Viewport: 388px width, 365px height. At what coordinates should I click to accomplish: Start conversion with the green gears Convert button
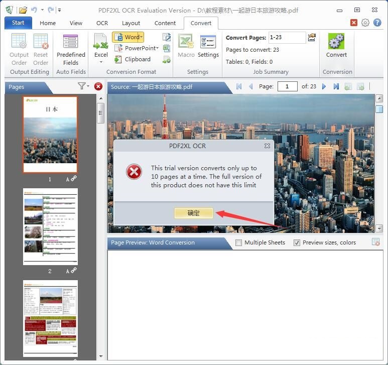(x=336, y=46)
